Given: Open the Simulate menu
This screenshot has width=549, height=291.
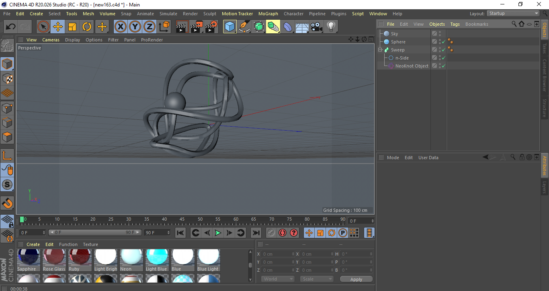Looking at the screenshot, I should 168,14.
